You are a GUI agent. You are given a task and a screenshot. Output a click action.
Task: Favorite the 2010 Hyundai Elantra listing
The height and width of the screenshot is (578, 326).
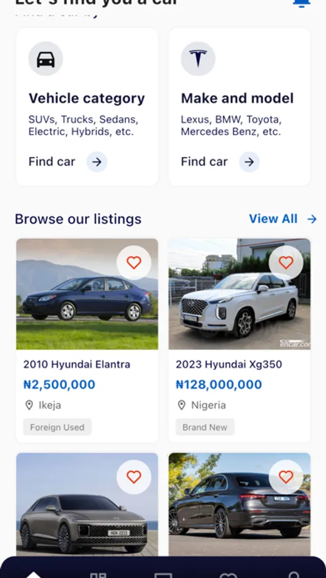pos(134,263)
